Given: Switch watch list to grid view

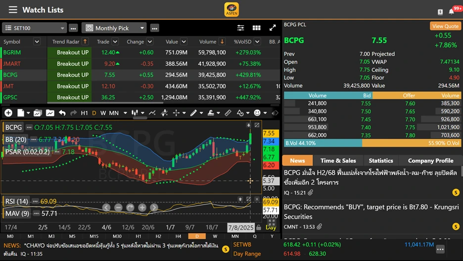Looking at the screenshot, I should pyautogui.click(x=256, y=28).
